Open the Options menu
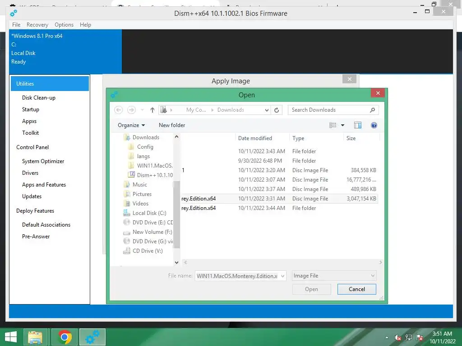Screen dimensions: 462x346 coord(64,25)
